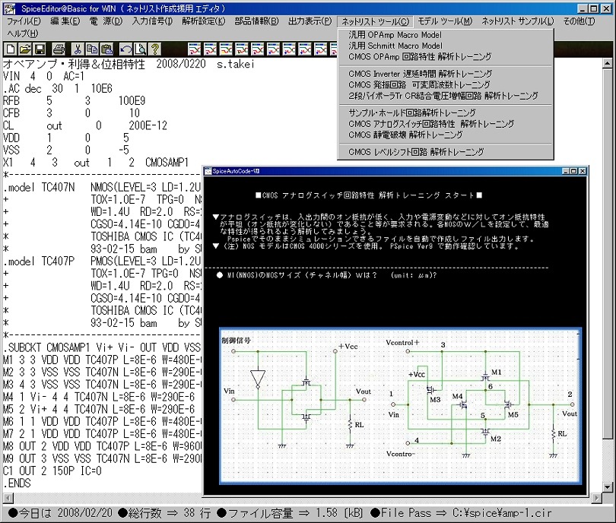Click the editor vertical scrollbar thumb

pos(608,255)
